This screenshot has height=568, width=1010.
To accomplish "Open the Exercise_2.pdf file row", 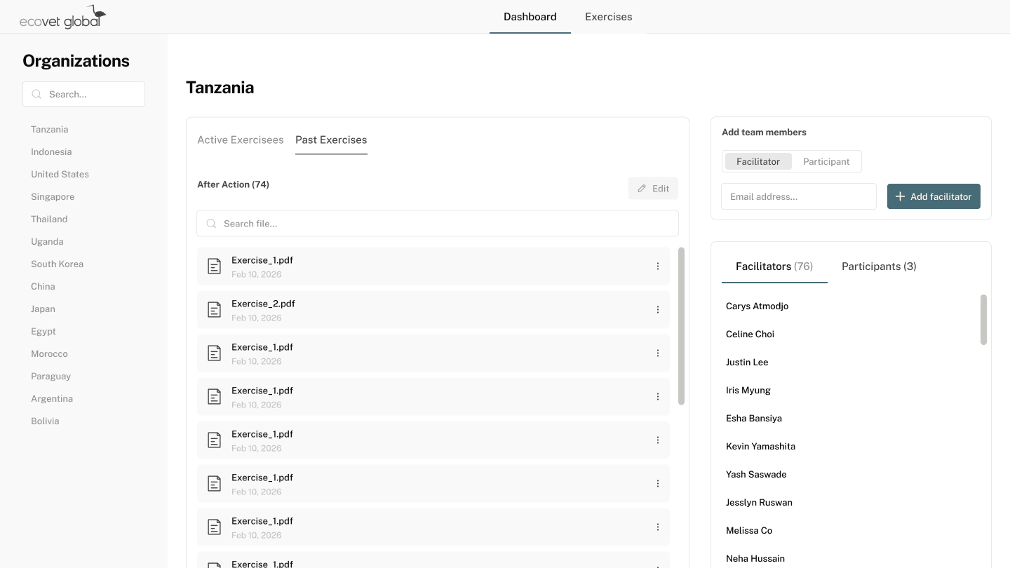I will (433, 310).
